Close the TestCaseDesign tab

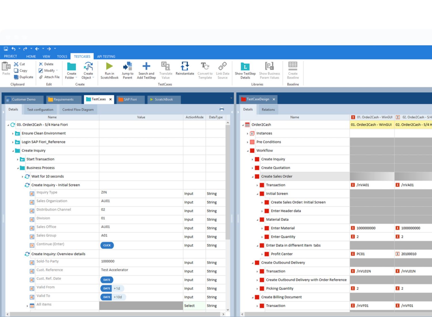pos(274,99)
